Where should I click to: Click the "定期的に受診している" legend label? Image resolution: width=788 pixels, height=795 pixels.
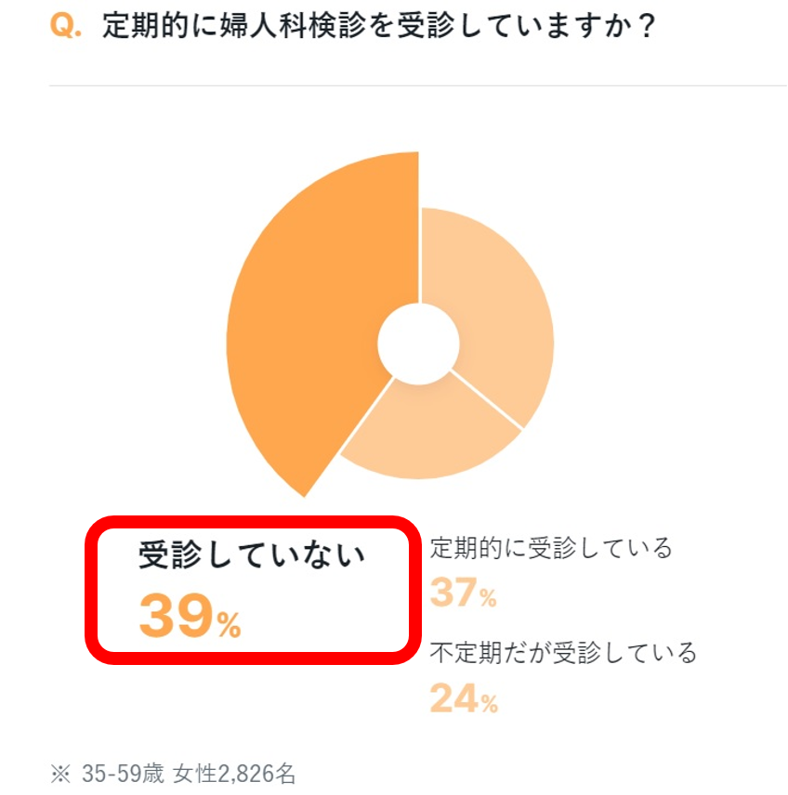point(551,548)
